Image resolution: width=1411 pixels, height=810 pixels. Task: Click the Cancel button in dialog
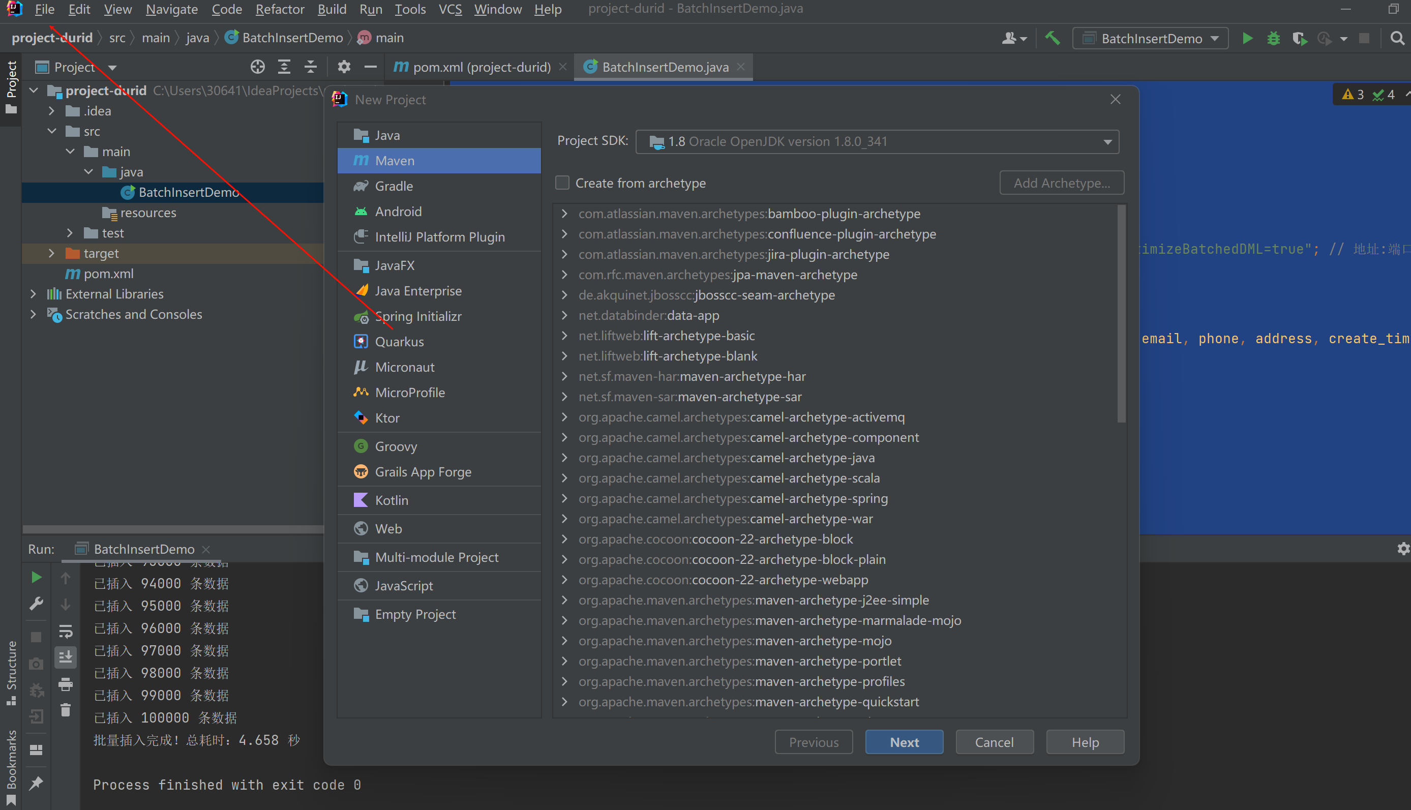pyautogui.click(x=994, y=742)
